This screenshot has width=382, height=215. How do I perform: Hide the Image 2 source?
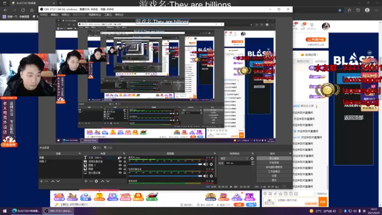[120, 165]
